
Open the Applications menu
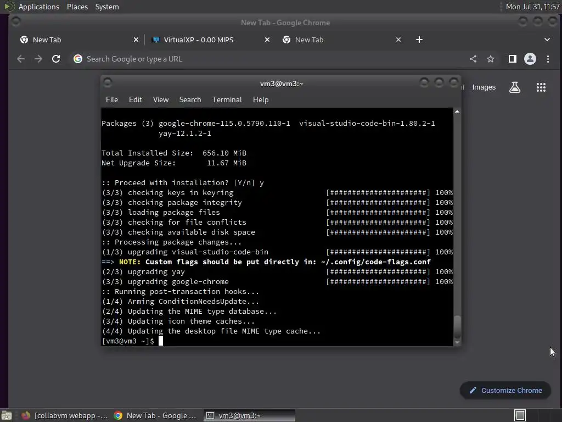click(39, 7)
